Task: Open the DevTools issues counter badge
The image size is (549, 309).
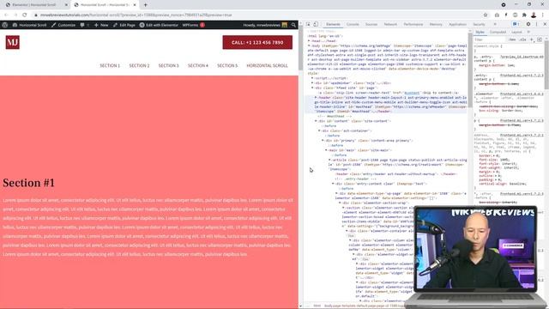Action: (516, 24)
